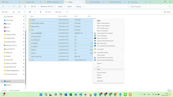Open Bluetooth folder in the sidebar
173x97 pixels.
9,53
